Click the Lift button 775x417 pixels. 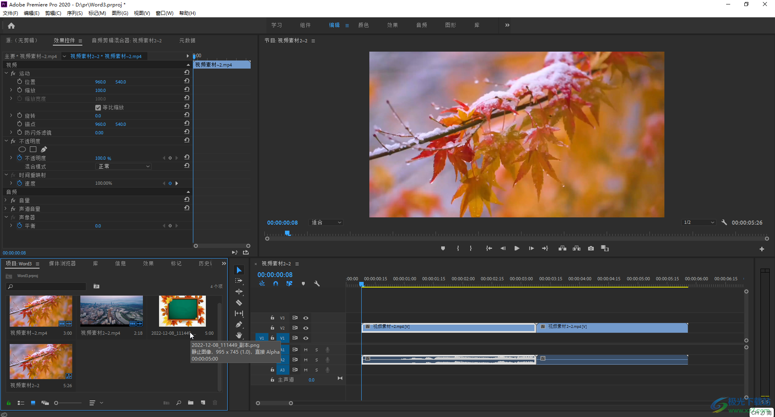click(x=562, y=248)
